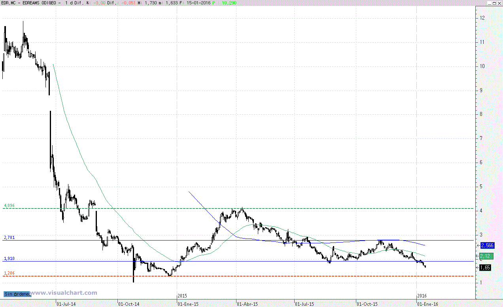
Task: Click the 1 label on price axis
Action: pos(481,283)
